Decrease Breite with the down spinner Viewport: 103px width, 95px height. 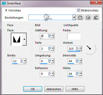[x=22, y=62]
